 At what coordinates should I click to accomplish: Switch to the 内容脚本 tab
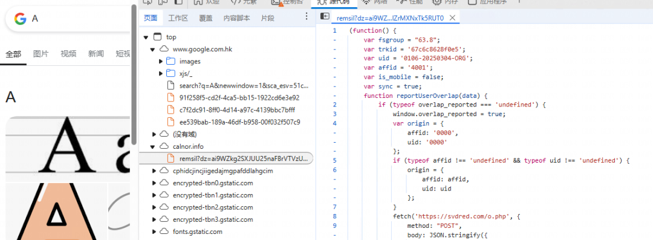(236, 18)
